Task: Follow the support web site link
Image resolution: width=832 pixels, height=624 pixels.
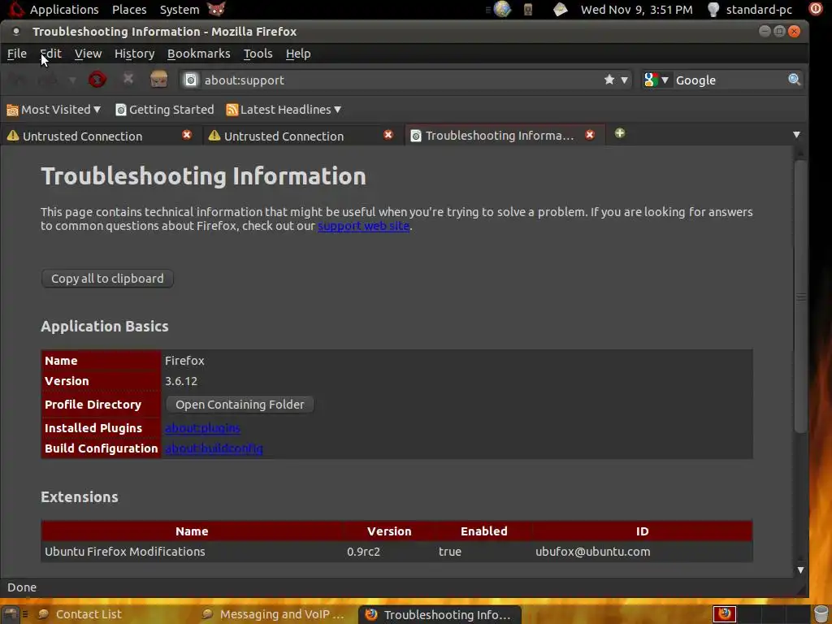Action: click(363, 226)
